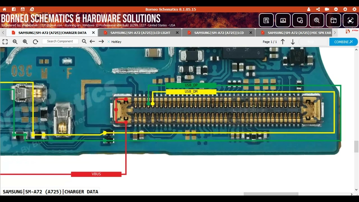Click the Search Component field

click(x=60, y=41)
